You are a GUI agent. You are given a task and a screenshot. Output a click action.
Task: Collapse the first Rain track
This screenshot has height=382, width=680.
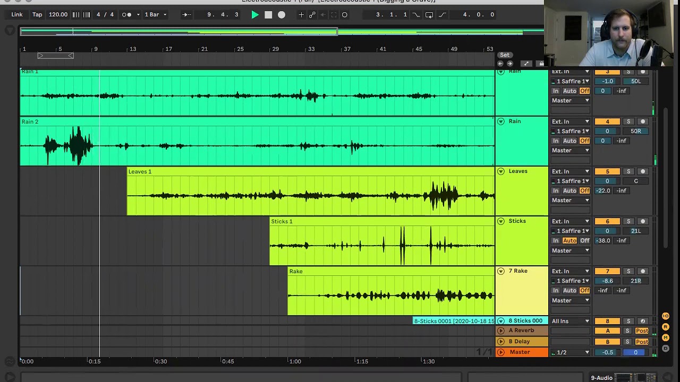[500, 72]
